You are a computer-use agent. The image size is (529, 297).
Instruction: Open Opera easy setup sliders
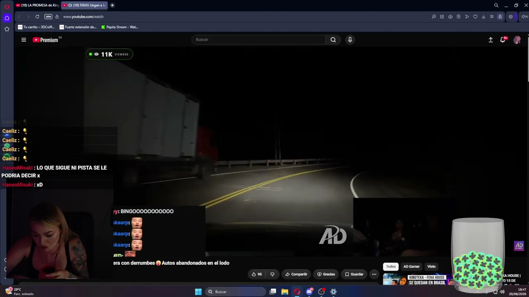[492, 16]
